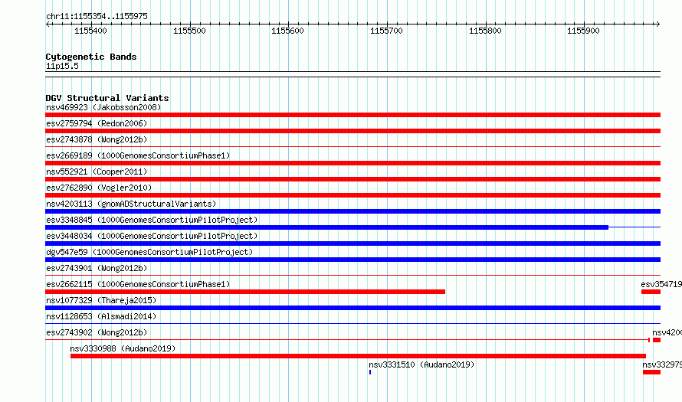Select the red bar beside nsv4200 label
Viewport: 682px width, 402px height.
pos(657,340)
